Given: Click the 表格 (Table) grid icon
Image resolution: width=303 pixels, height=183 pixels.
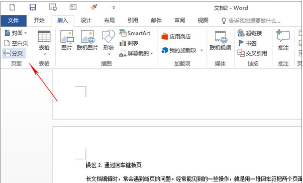Looking at the screenshot, I should click(x=44, y=36).
